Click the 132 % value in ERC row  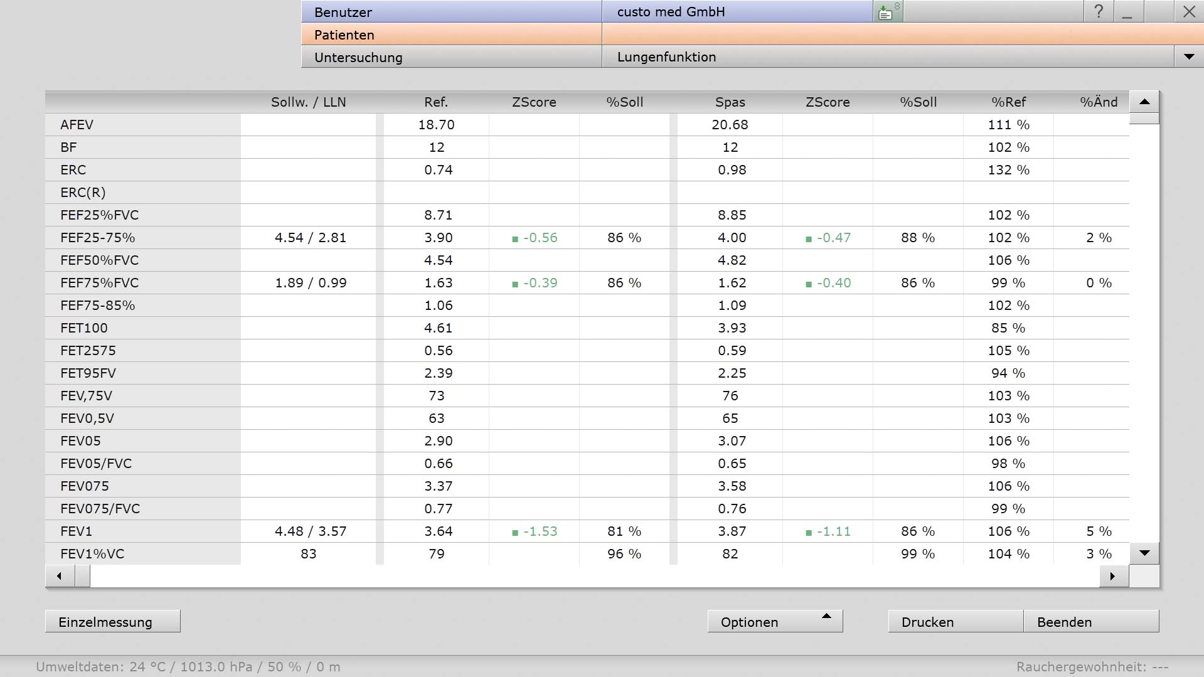point(1008,169)
